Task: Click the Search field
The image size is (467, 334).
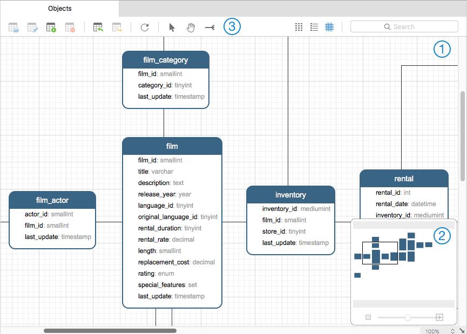Action: [404, 26]
